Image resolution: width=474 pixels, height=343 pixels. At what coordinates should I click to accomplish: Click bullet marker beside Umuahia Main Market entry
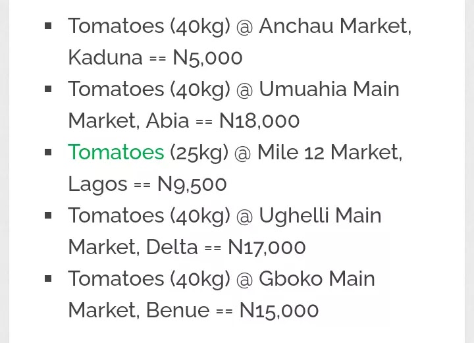point(48,90)
